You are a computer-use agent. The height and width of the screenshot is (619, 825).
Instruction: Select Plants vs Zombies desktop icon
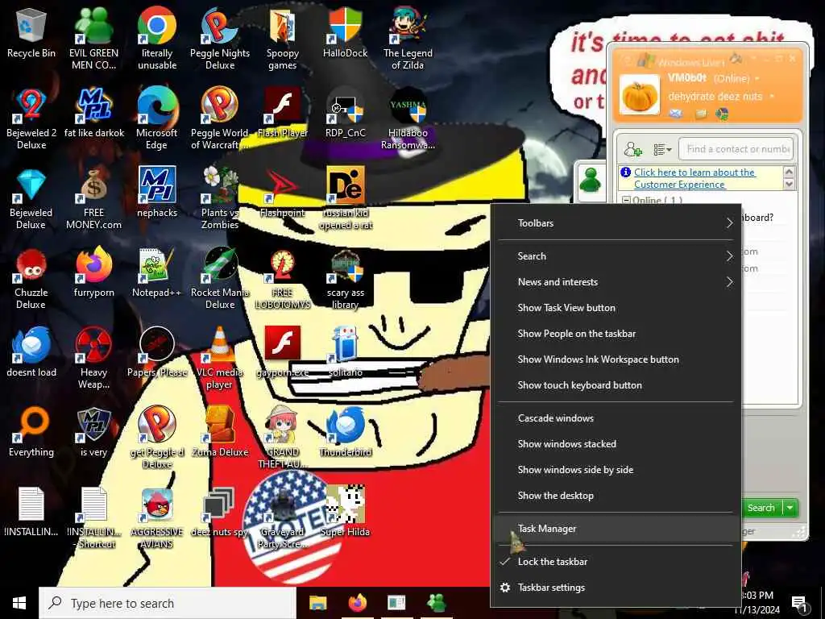(220, 198)
